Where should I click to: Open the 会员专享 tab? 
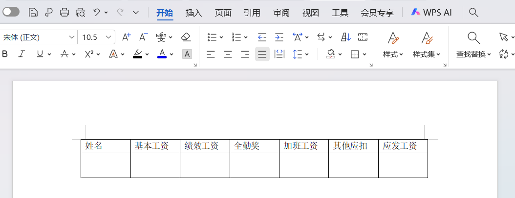click(377, 13)
